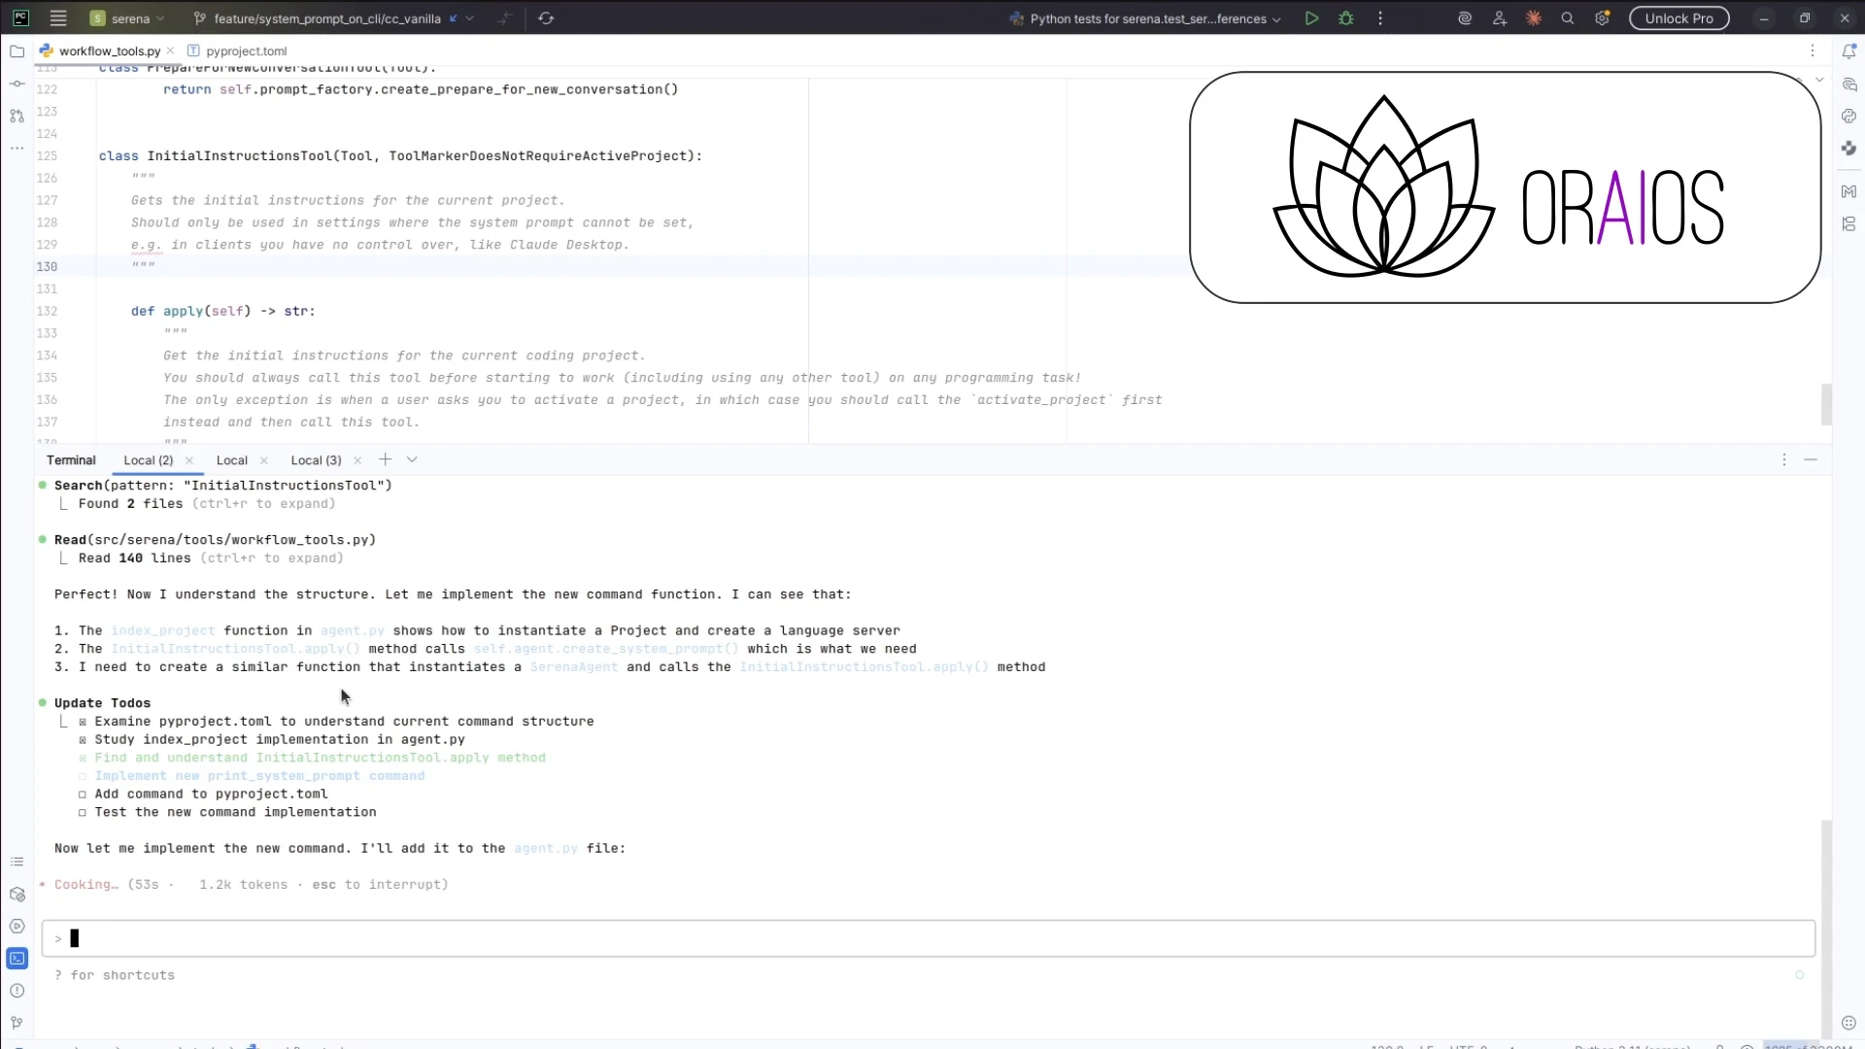1865x1049 pixels.
Task: Expand the terminal new-session options chevron
Action: 412,459
